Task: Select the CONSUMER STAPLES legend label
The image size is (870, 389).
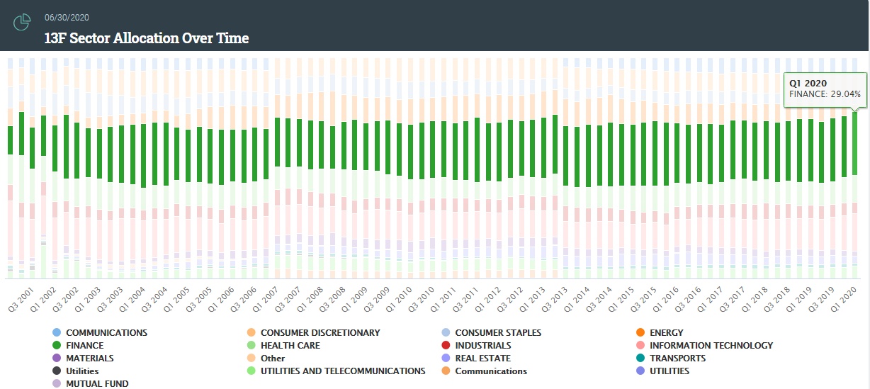Action: tap(497, 332)
